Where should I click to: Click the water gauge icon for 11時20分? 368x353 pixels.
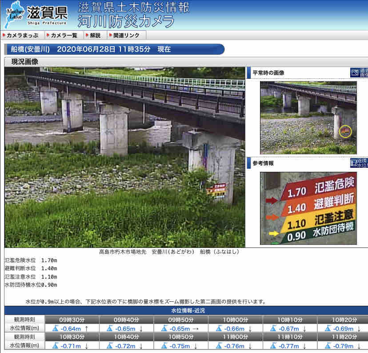click(x=328, y=345)
